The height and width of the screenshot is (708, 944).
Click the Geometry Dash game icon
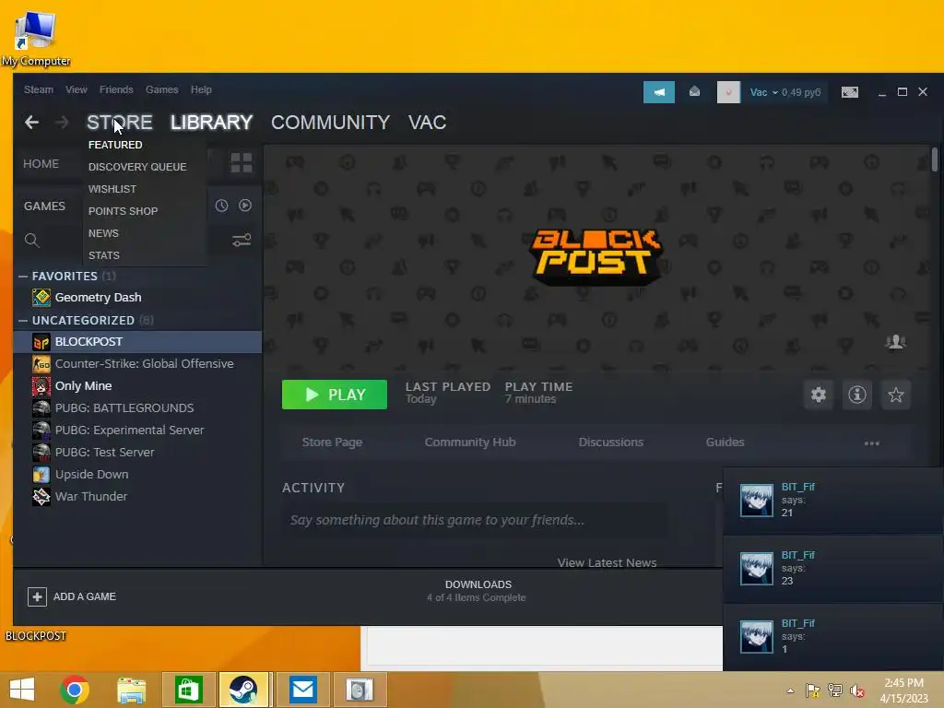pyautogui.click(x=41, y=298)
